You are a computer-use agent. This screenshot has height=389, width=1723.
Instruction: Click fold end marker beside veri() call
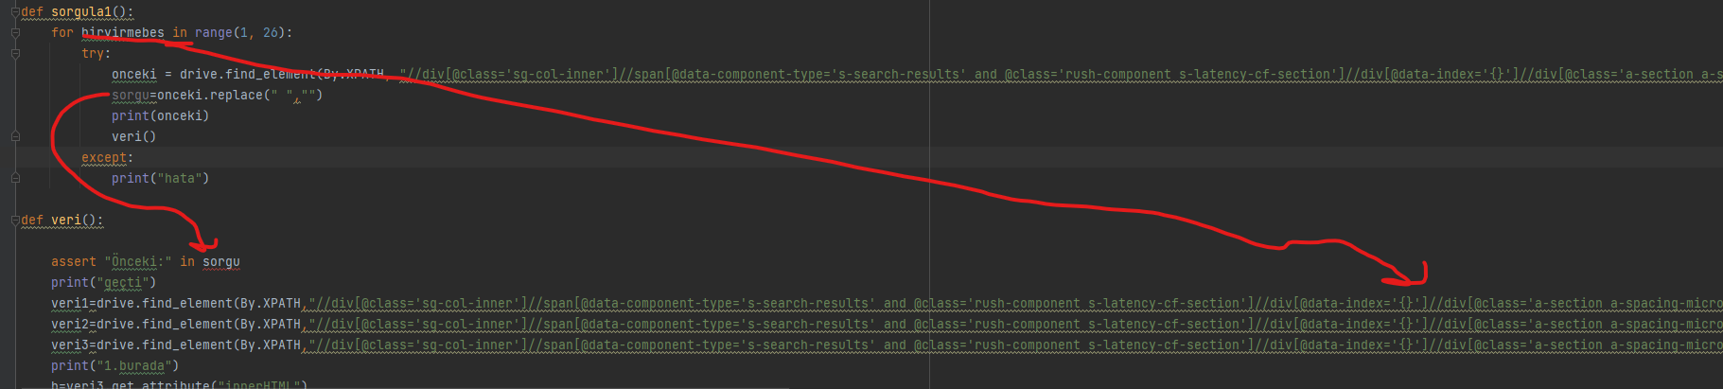(x=15, y=136)
